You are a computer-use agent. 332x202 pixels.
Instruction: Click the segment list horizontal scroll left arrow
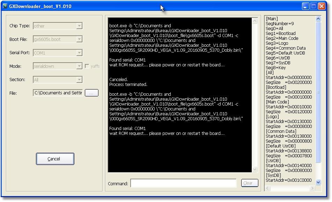[267, 188]
